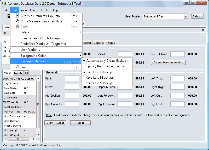Click the stats horizontal scrollbar thumb

click(x=18, y=139)
